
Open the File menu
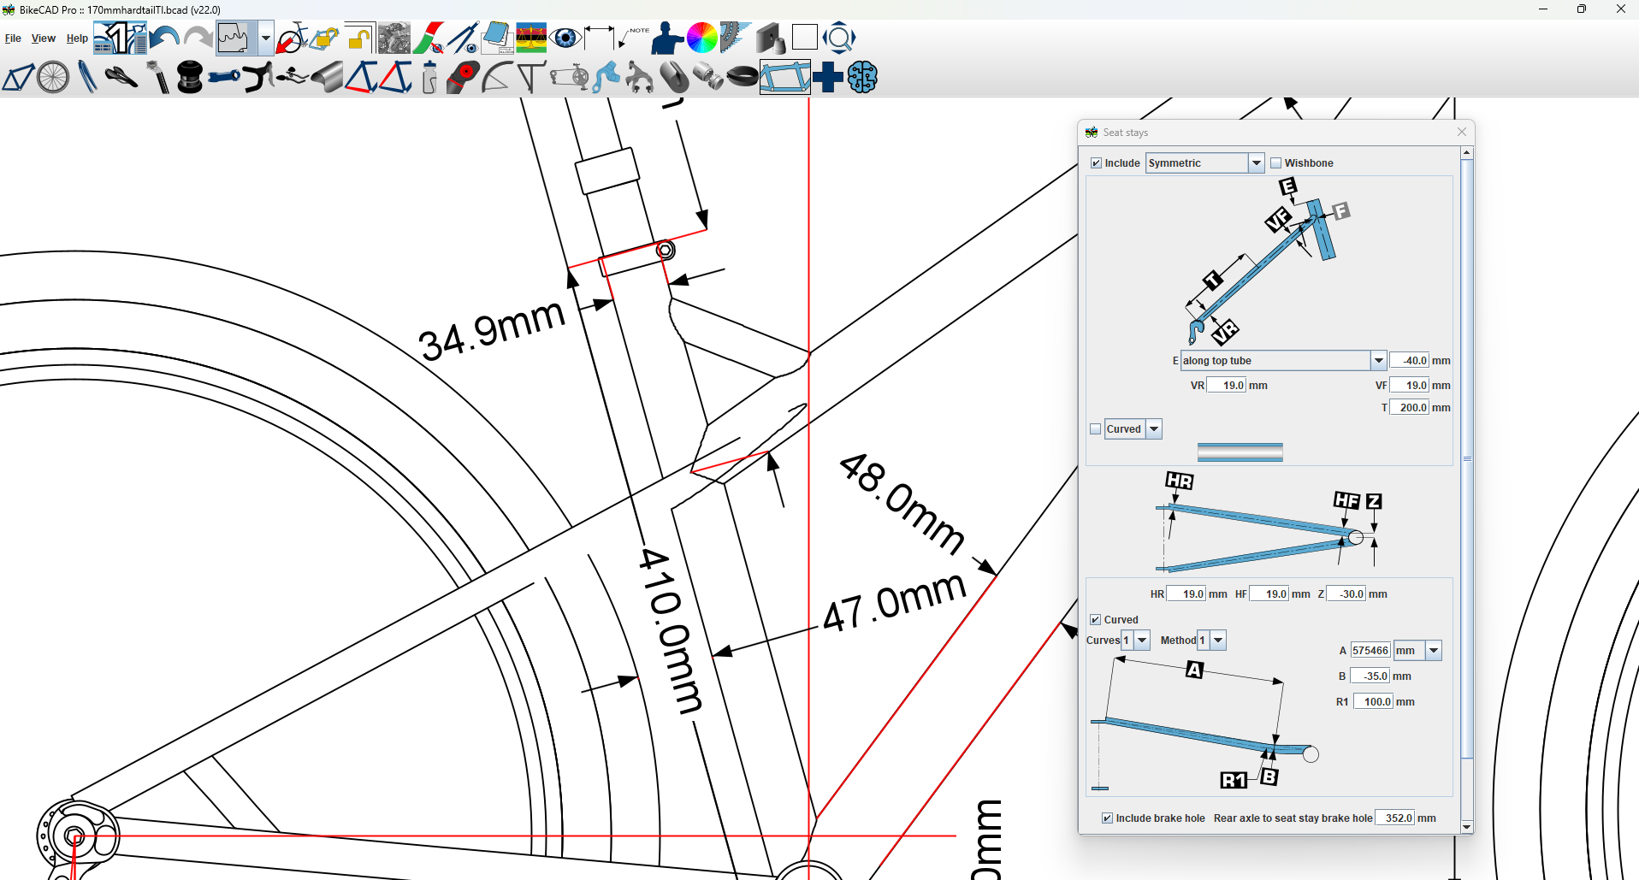pos(13,38)
